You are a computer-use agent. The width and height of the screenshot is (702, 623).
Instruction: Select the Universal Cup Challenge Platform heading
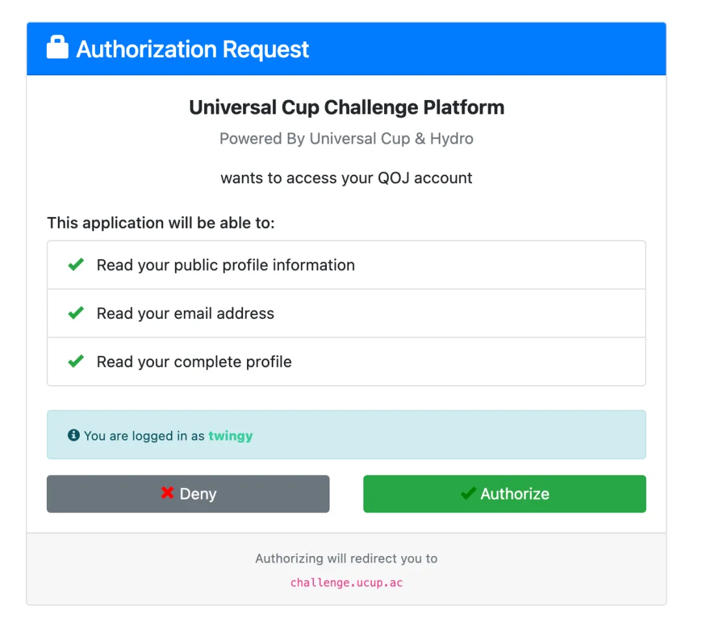tap(346, 107)
